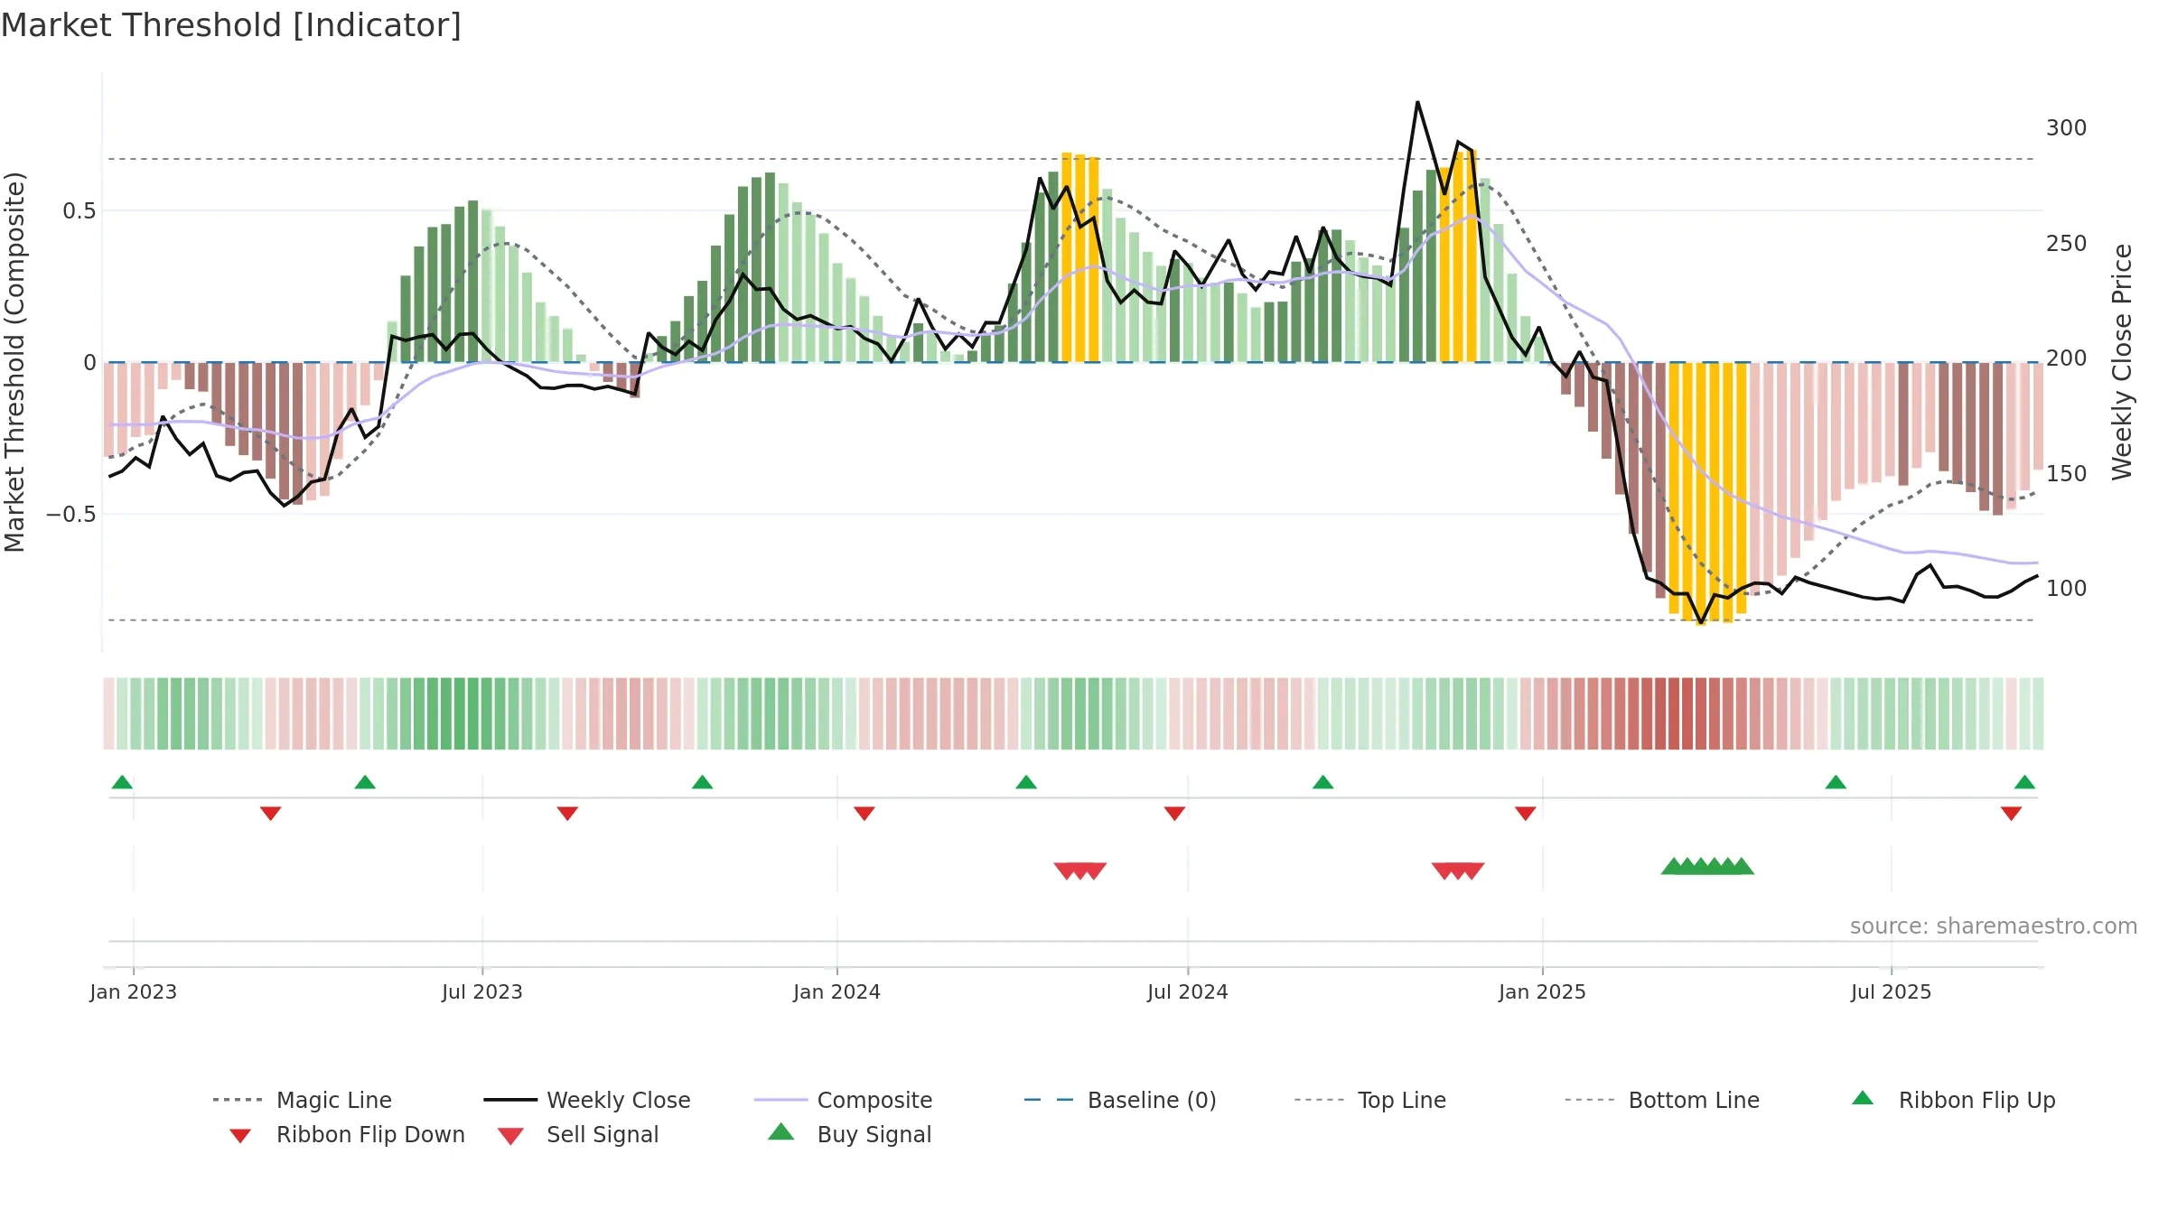Click the 100 price axis tick label
Screen dimensions: 2168x1219
pyautogui.click(x=2066, y=589)
